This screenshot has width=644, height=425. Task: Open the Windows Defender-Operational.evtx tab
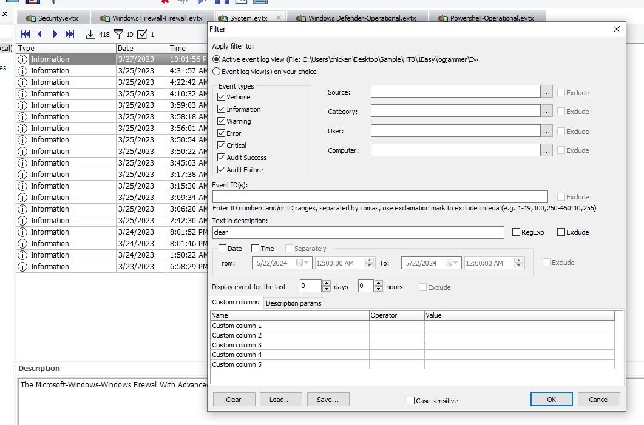pos(356,18)
